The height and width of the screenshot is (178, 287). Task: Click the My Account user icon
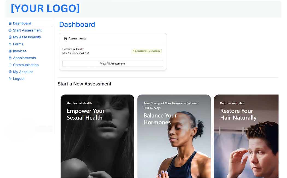pyautogui.click(x=10, y=72)
